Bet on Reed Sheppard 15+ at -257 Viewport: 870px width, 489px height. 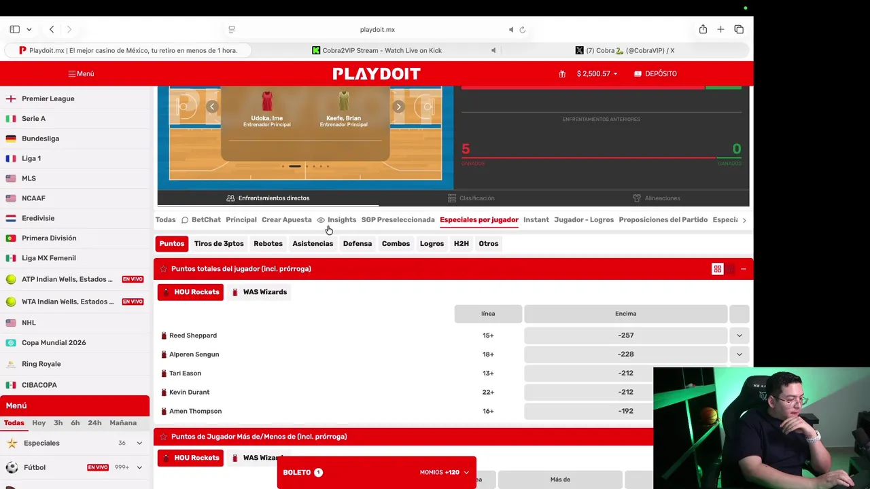pyautogui.click(x=625, y=336)
